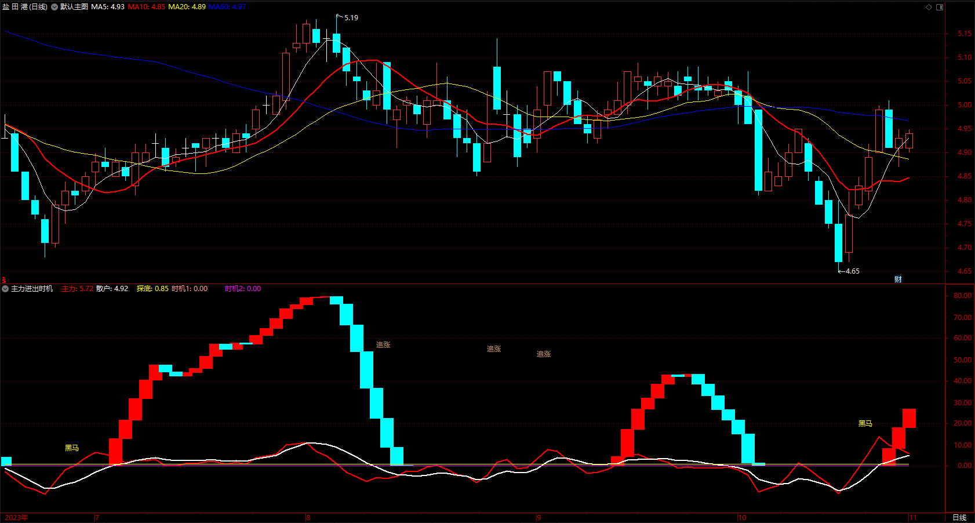Click the MA20: 4.89 indicator value

[x=187, y=7]
